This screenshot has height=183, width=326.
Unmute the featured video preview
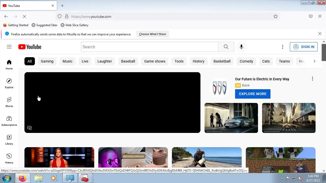(30, 128)
